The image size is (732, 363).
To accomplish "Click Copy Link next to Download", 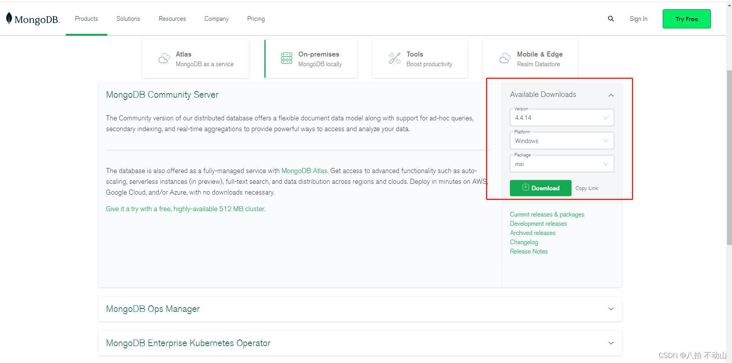I will pyautogui.click(x=587, y=188).
